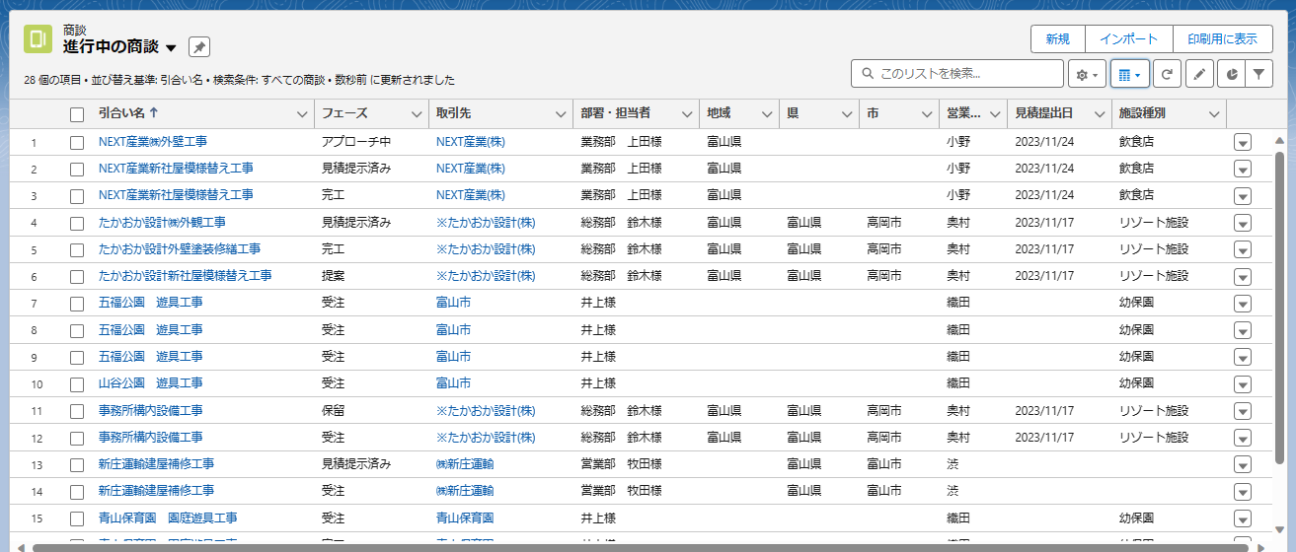Open 山谷公園 遊具工事 opportunity link
Screen dimensions: 1296x552
click(x=151, y=383)
